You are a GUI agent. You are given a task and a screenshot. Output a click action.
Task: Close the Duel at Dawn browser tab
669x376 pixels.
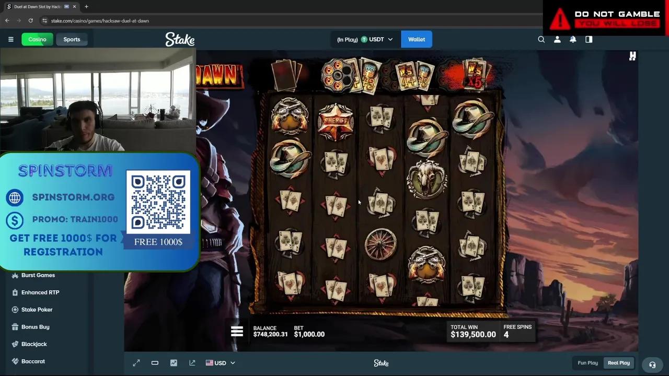tap(74, 7)
